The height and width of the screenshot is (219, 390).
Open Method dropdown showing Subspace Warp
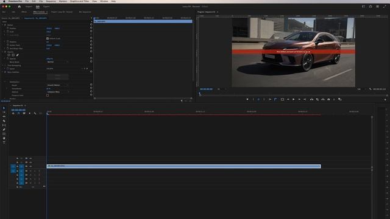57,92
